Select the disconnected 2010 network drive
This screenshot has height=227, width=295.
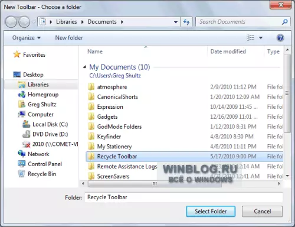(x=50, y=144)
